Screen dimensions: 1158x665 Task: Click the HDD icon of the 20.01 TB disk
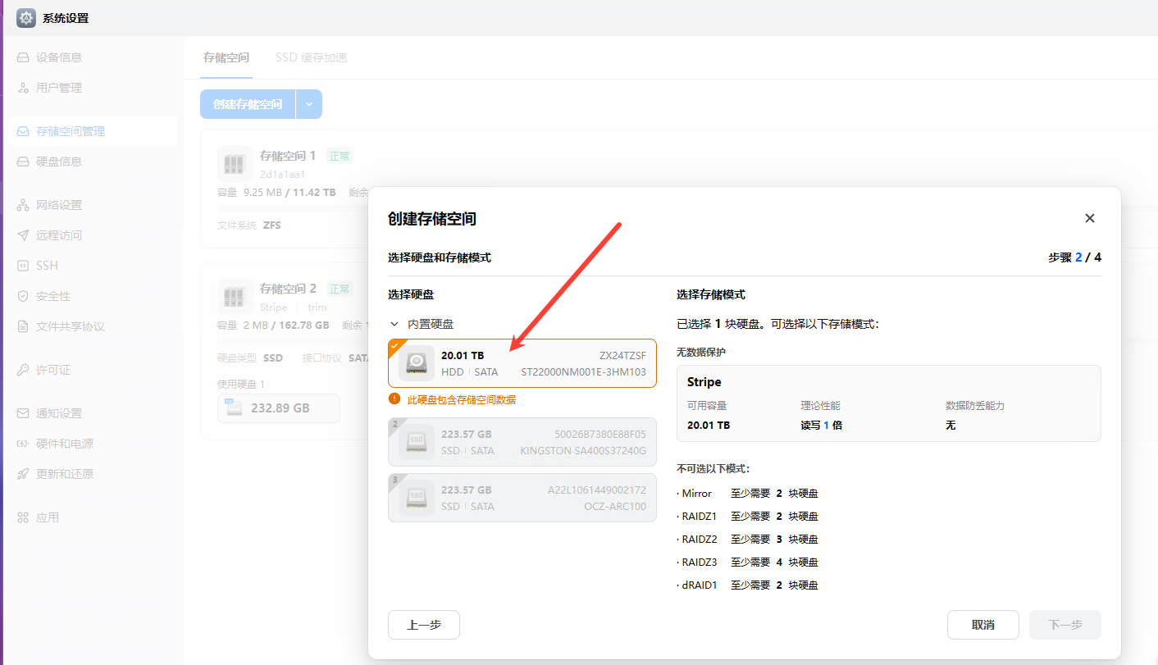click(x=417, y=362)
